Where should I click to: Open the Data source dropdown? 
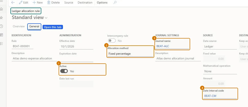click(220, 47)
